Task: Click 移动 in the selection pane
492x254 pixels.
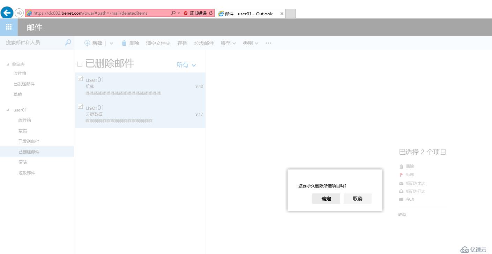Action: [410, 199]
